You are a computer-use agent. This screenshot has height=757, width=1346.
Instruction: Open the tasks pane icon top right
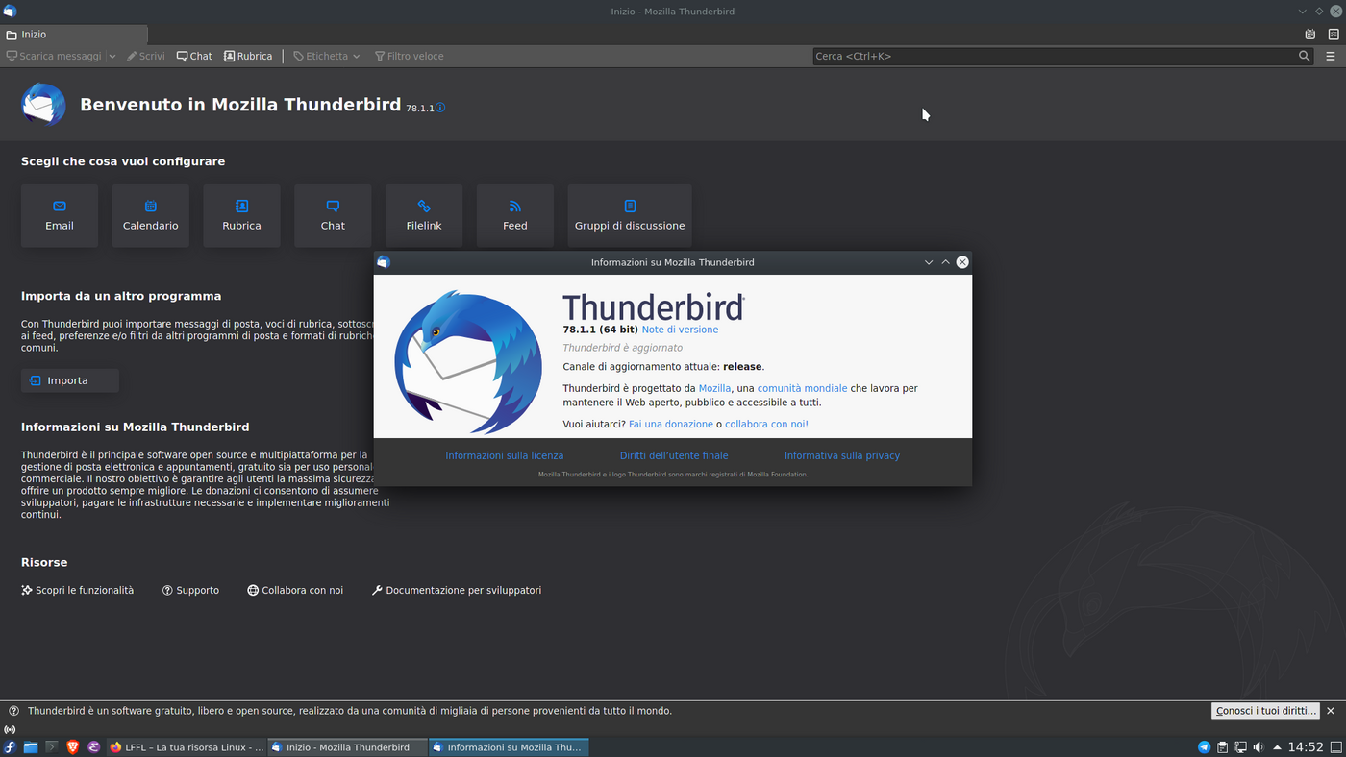coord(1332,34)
